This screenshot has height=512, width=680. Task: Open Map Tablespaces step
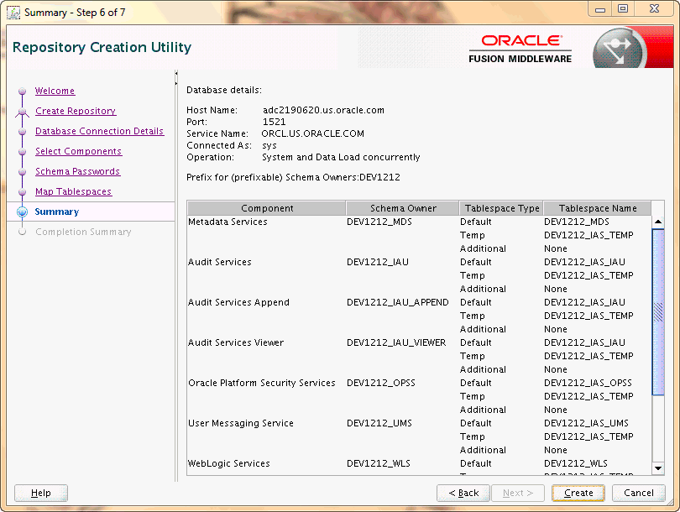(x=73, y=191)
